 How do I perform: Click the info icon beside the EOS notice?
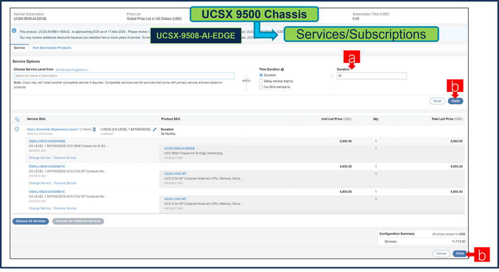pos(14,31)
